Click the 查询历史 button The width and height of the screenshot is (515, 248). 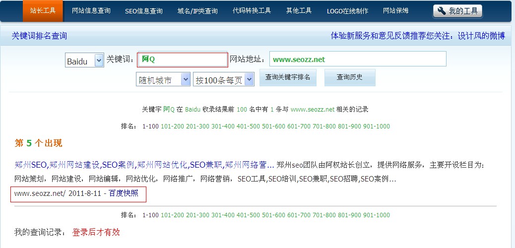350,77
